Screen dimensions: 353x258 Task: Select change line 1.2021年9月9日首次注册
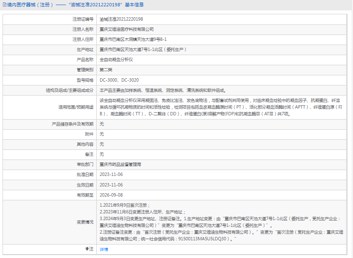(125, 205)
